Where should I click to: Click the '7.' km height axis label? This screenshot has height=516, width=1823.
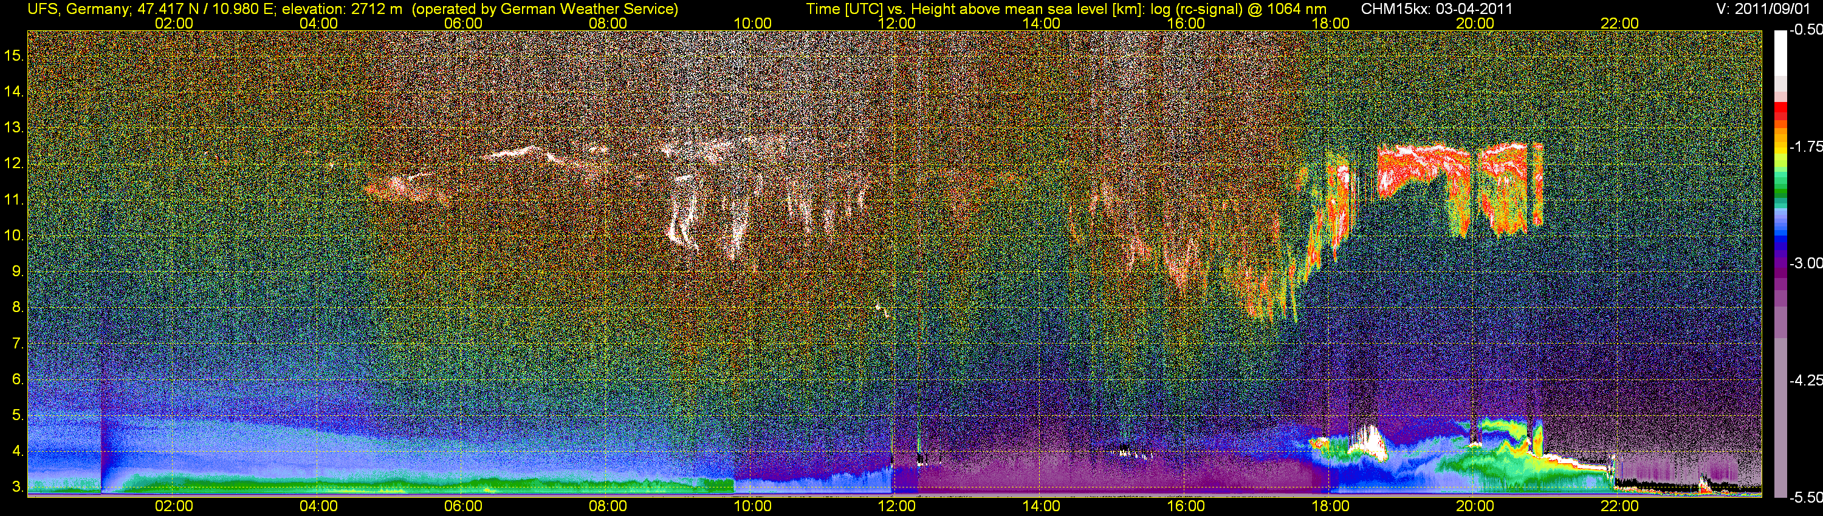[x=18, y=344]
